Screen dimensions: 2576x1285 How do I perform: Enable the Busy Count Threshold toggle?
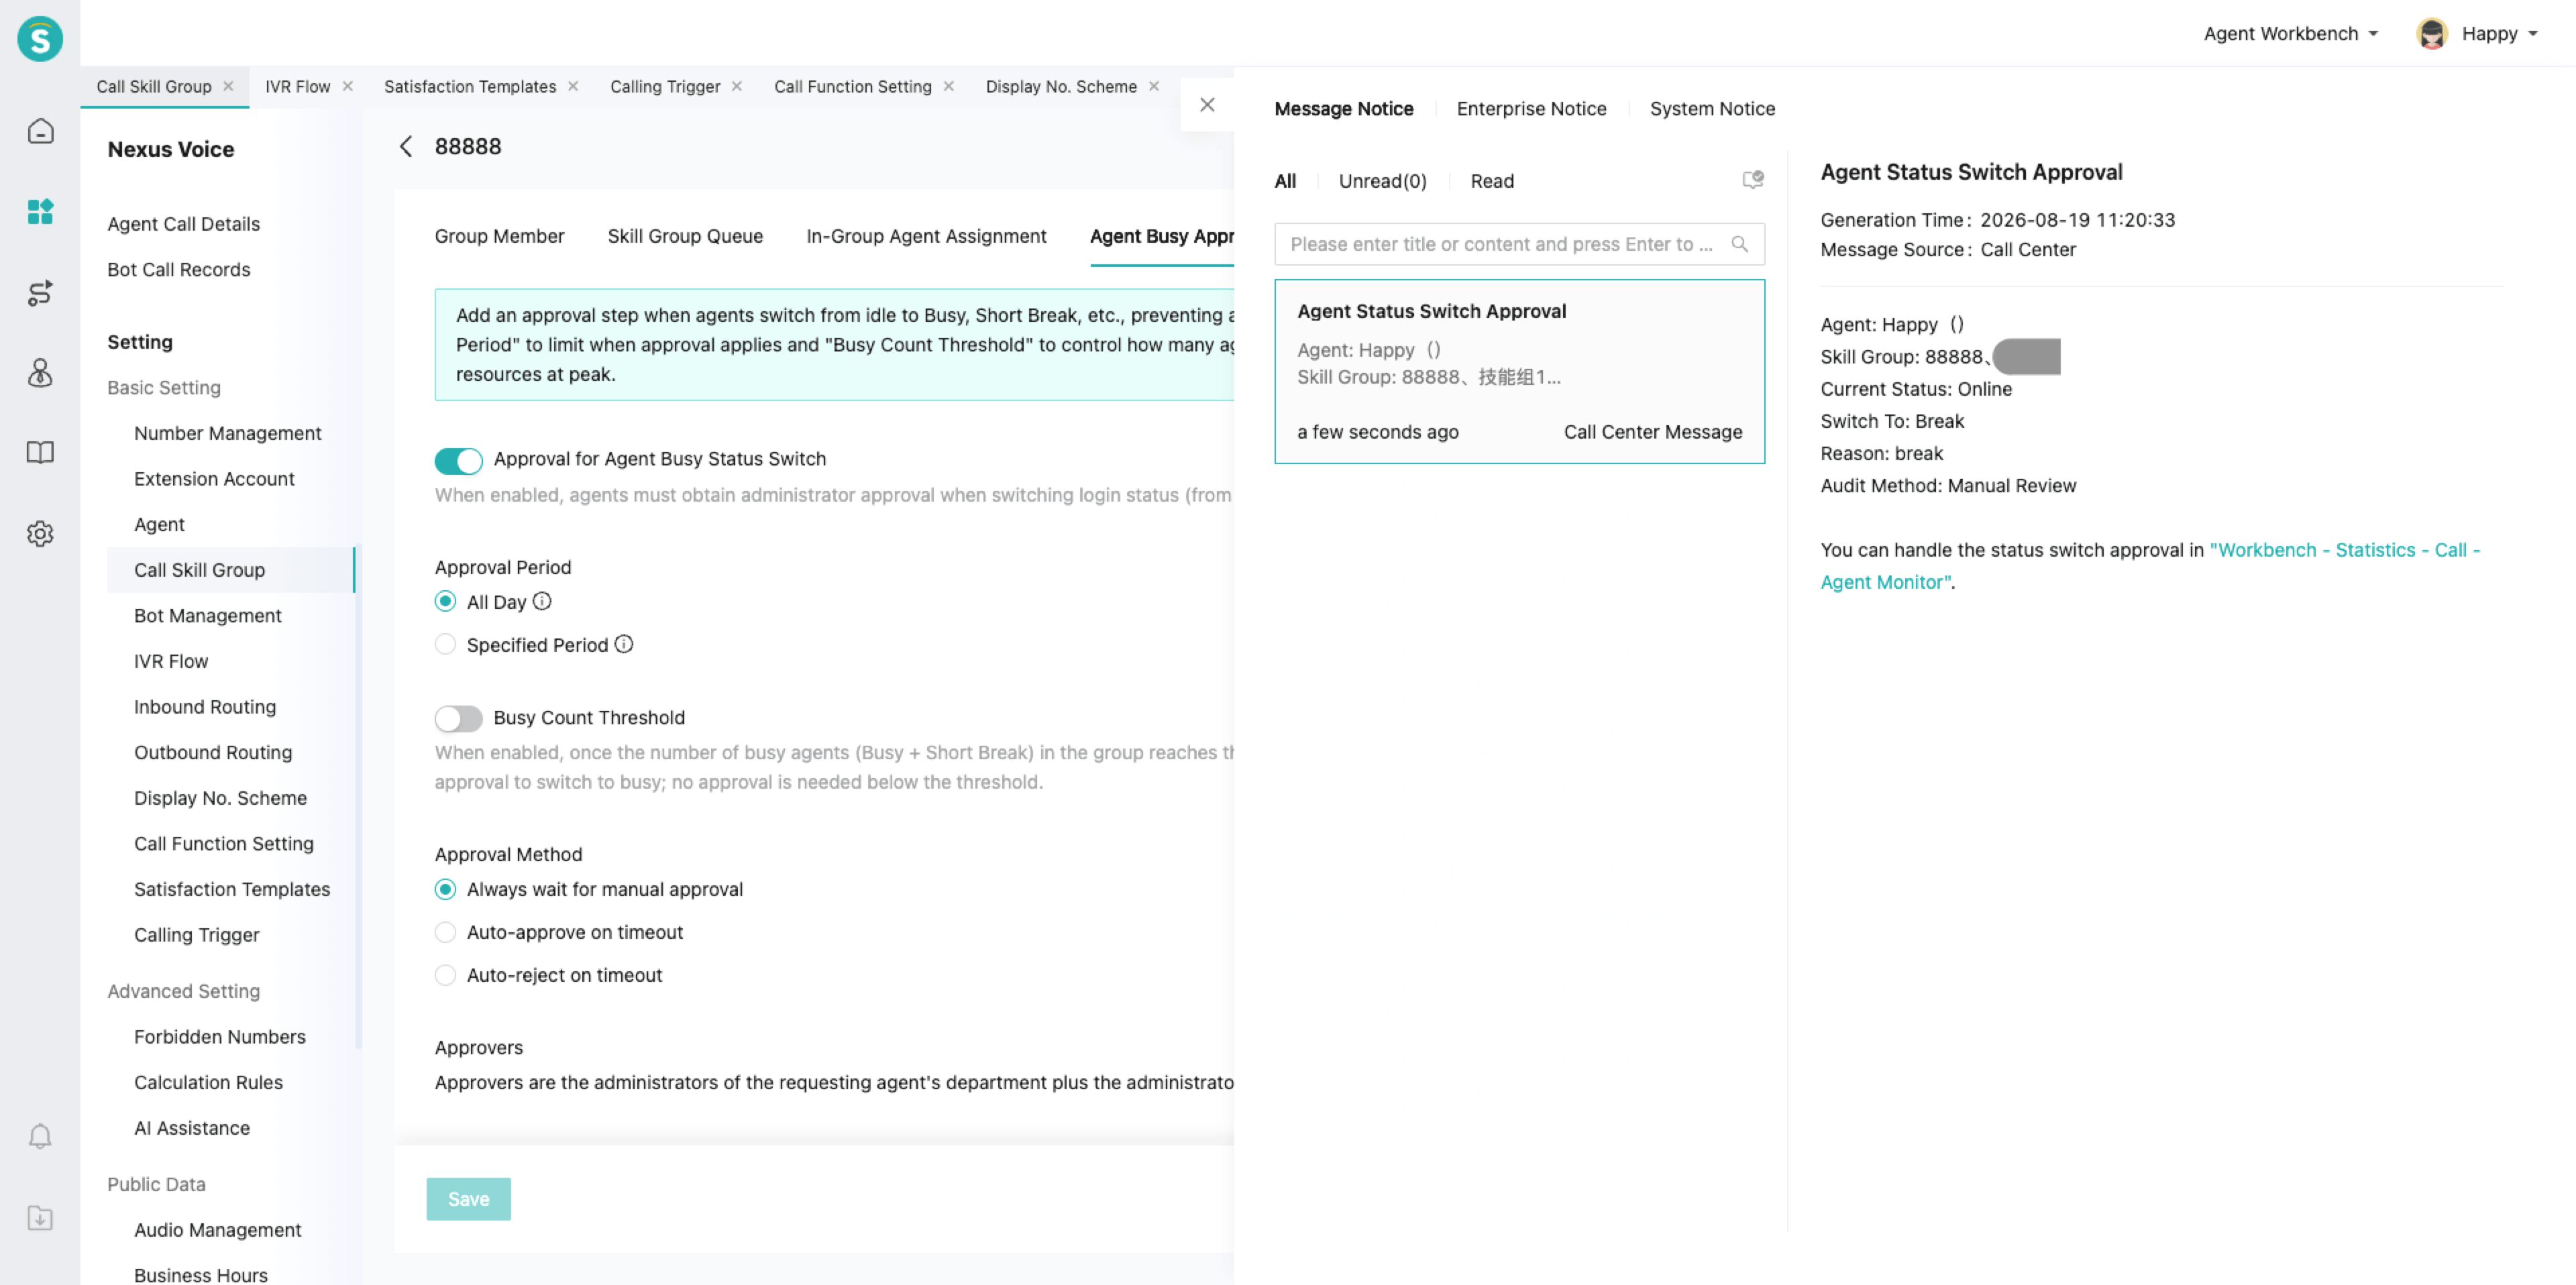[x=458, y=718]
